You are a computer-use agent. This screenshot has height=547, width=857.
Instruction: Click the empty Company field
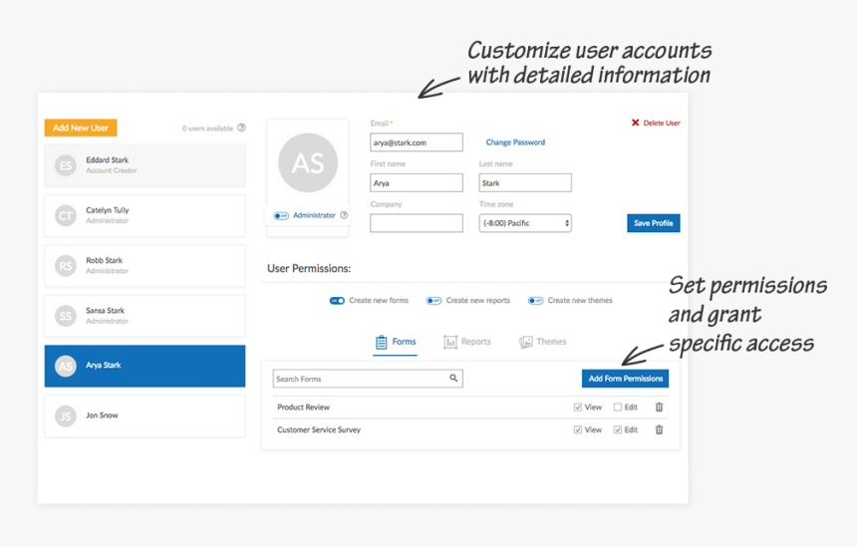click(x=417, y=223)
